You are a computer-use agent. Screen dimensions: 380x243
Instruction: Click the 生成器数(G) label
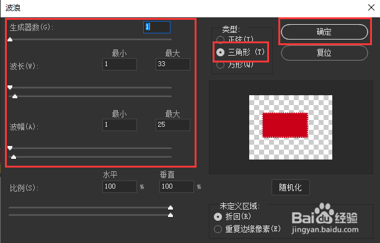tap(32, 27)
